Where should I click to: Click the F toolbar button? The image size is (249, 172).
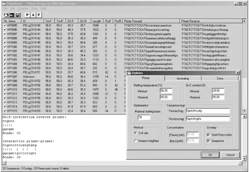tap(39, 15)
